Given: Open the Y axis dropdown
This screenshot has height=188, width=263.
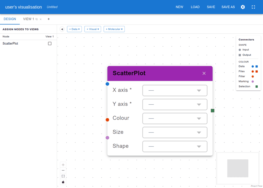Looking at the screenshot, I should pyautogui.click(x=175, y=105).
